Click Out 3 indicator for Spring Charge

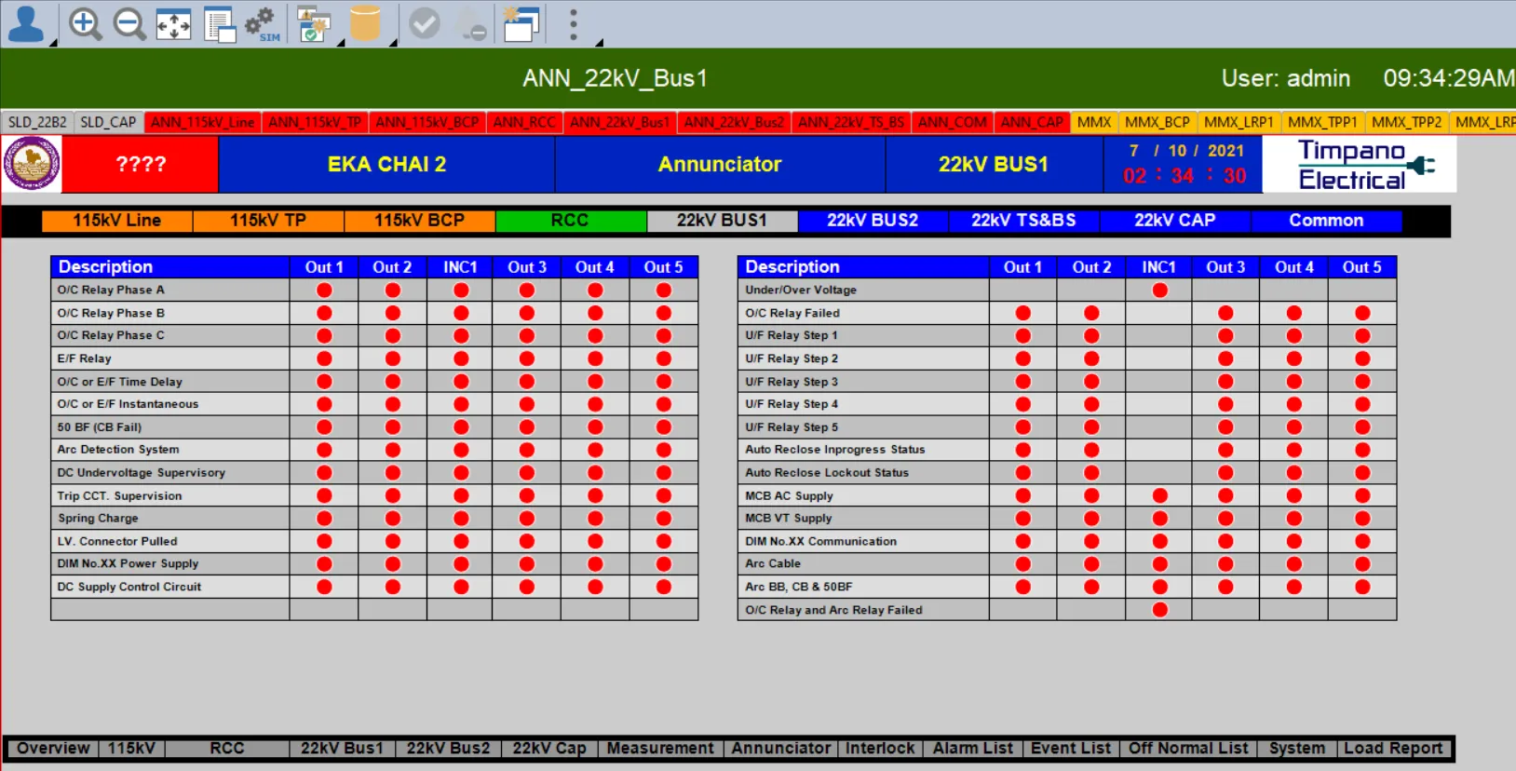click(527, 519)
